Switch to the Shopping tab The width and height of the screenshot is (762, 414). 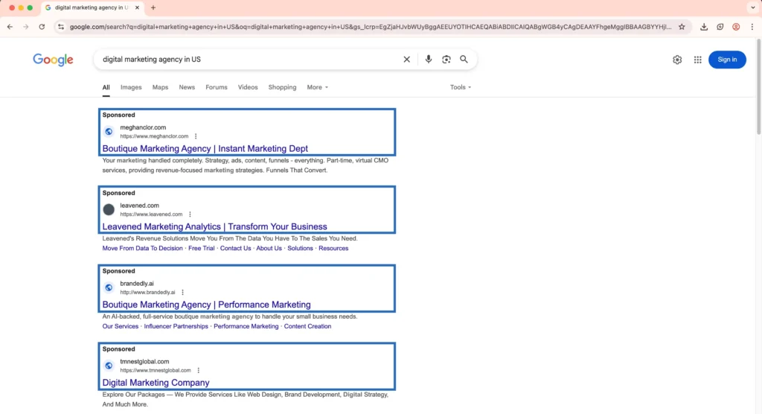282,88
